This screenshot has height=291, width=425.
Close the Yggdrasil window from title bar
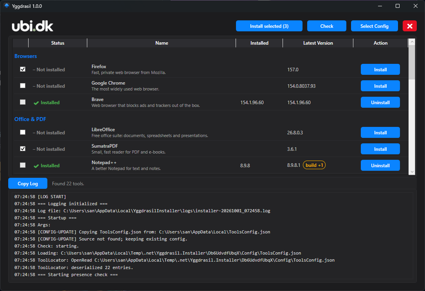point(416,6)
